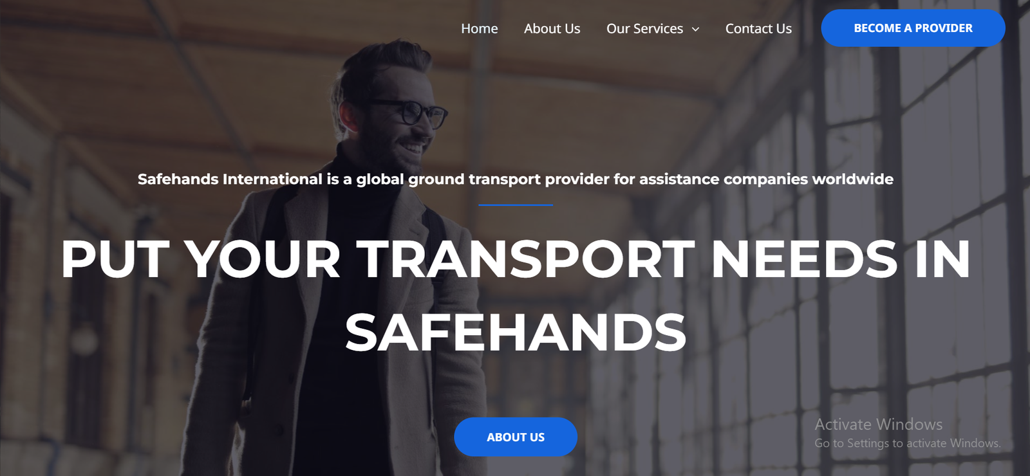Image resolution: width=1030 pixels, height=476 pixels.
Task: Expand the chevron beside Our Services
Action: (695, 29)
